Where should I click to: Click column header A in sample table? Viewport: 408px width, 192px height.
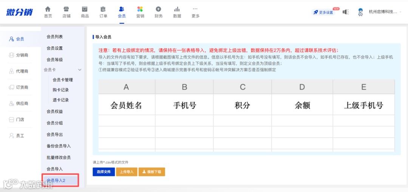[127, 87]
